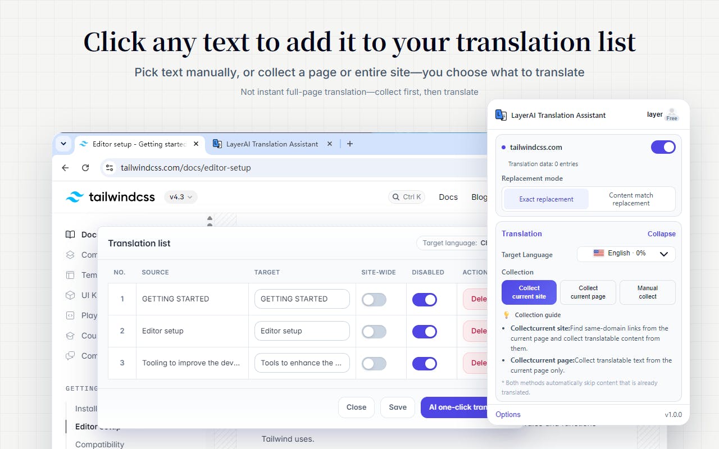Click source text 'Tooling to improve the dev...'

(191, 363)
